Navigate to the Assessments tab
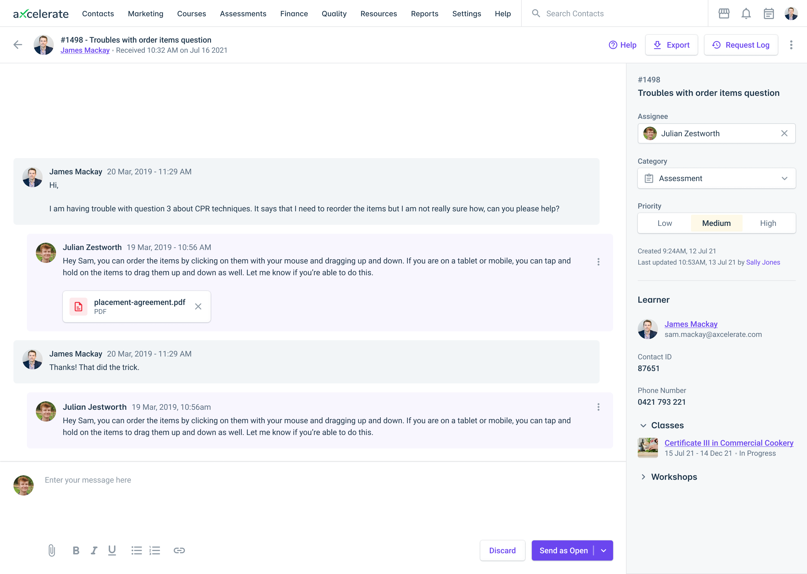The width and height of the screenshot is (807, 574). point(243,14)
